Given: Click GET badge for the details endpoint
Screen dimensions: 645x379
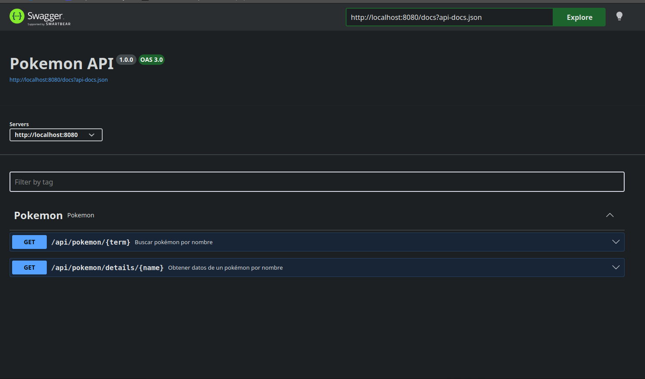Looking at the screenshot, I should tap(29, 268).
